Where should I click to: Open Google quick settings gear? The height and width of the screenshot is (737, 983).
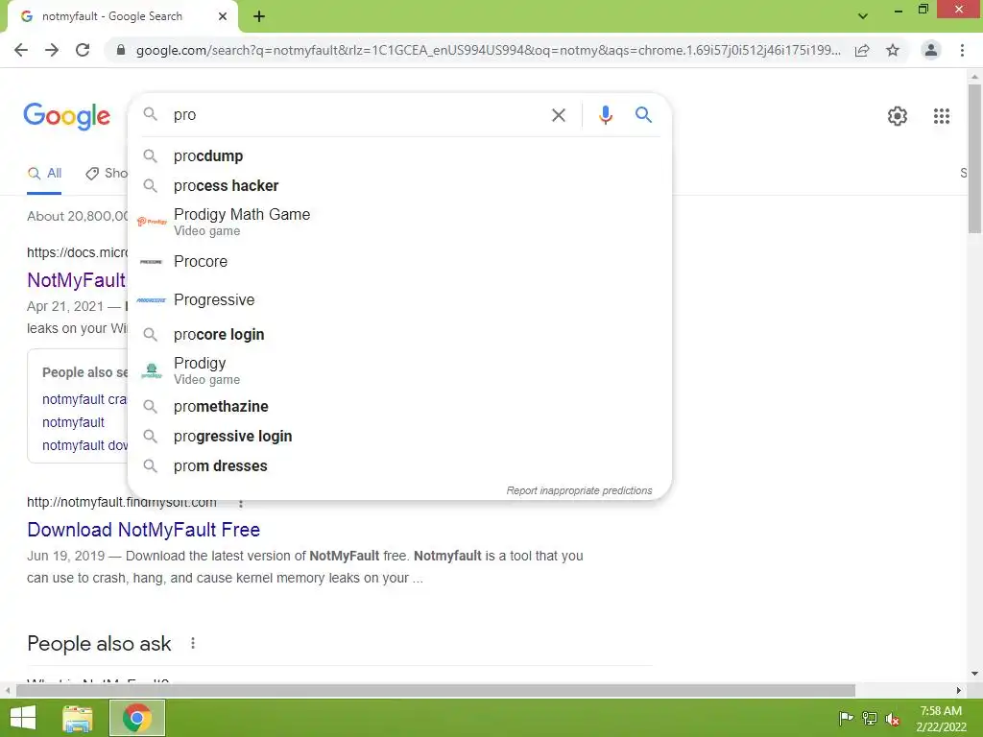click(x=898, y=116)
